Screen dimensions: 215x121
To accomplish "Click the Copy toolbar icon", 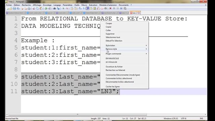I will pos(37,8).
